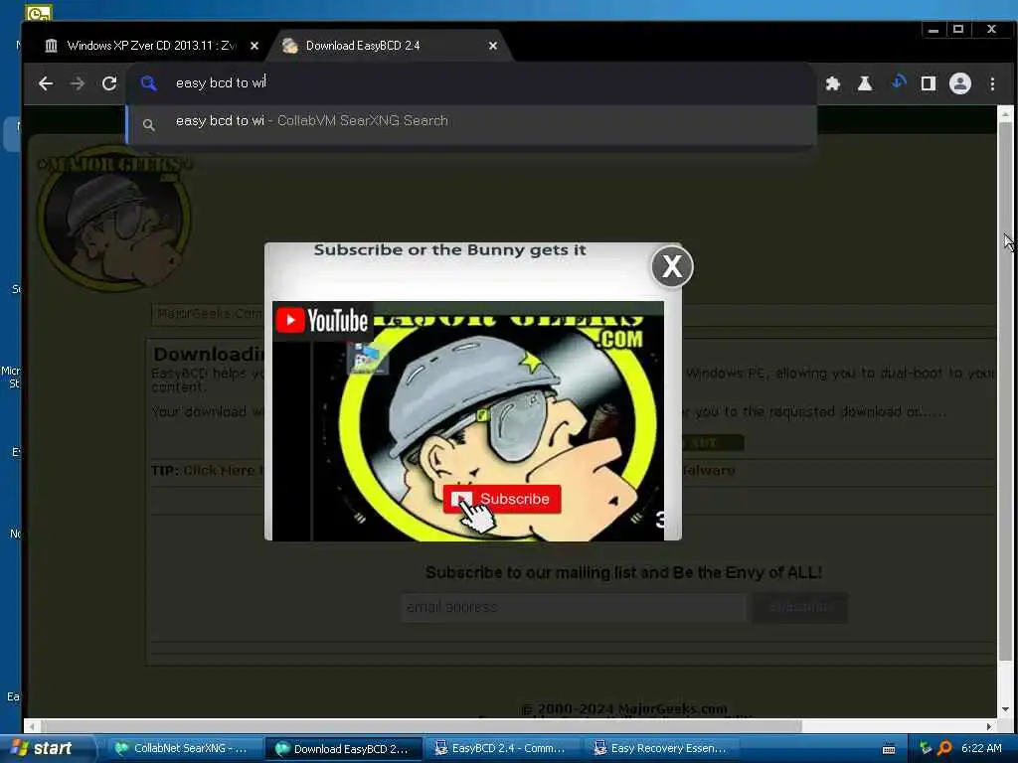Go back with the browser back arrow

46,83
